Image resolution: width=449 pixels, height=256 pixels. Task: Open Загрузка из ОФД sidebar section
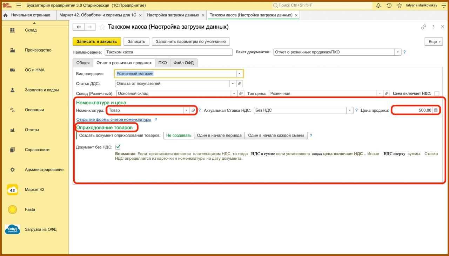tap(13, 230)
